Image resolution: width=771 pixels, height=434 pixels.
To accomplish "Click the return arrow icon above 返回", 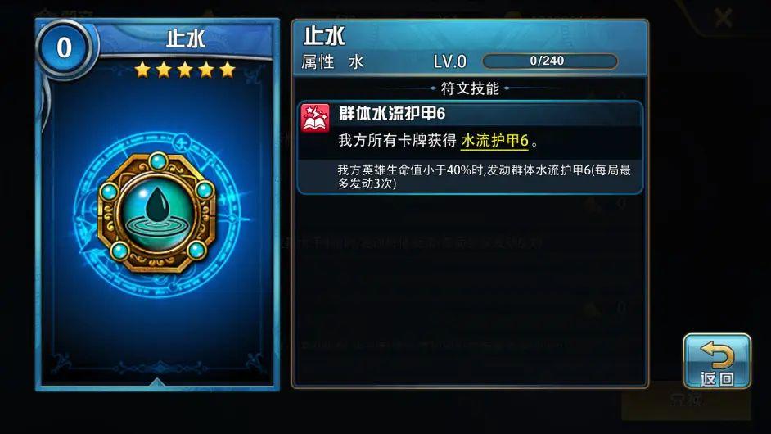I will coord(716,355).
